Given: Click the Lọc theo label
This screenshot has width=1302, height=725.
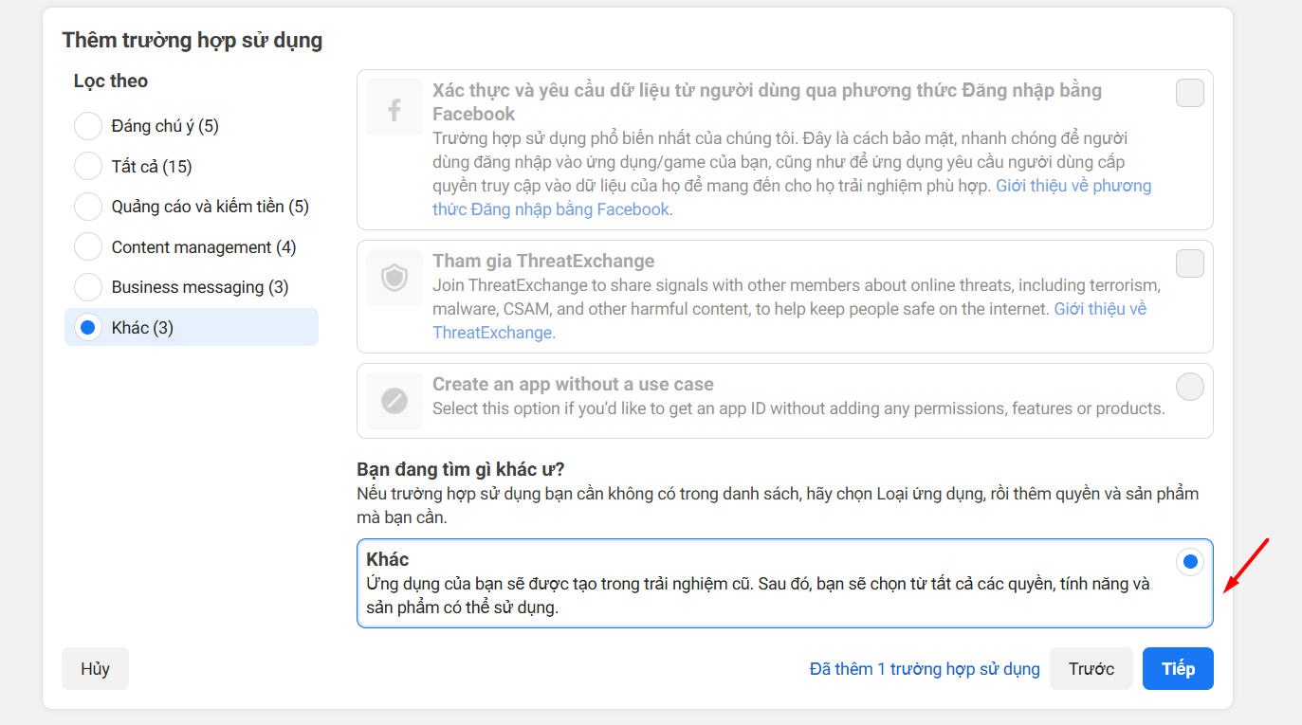Looking at the screenshot, I should pyautogui.click(x=111, y=81).
